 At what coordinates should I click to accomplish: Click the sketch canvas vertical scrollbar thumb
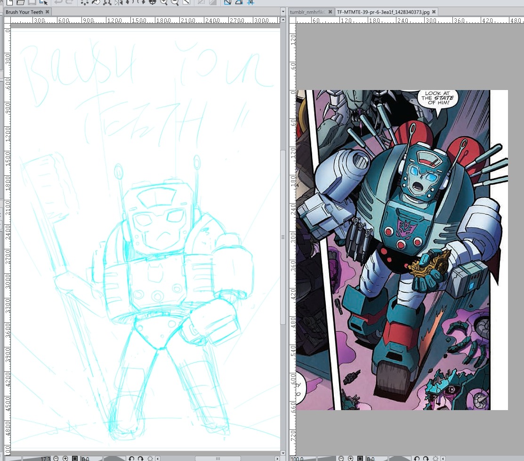[x=283, y=237]
